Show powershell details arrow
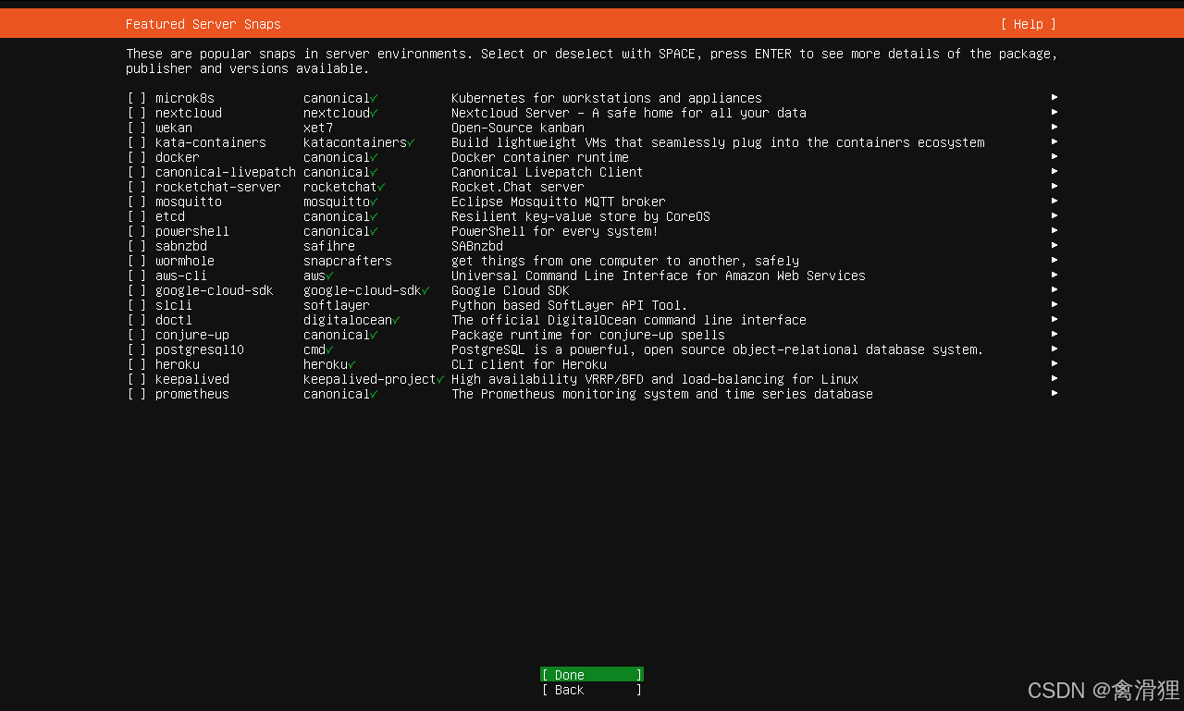The height and width of the screenshot is (711, 1184). pos(1054,230)
